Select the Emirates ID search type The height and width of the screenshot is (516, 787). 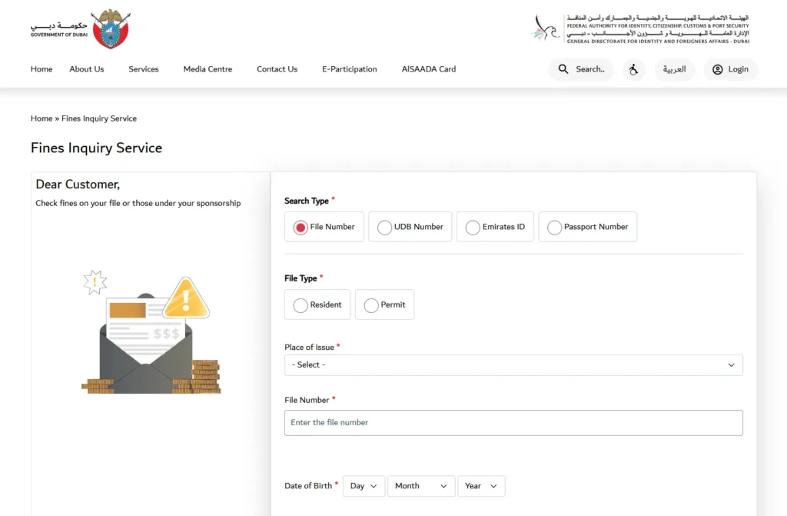coord(472,227)
